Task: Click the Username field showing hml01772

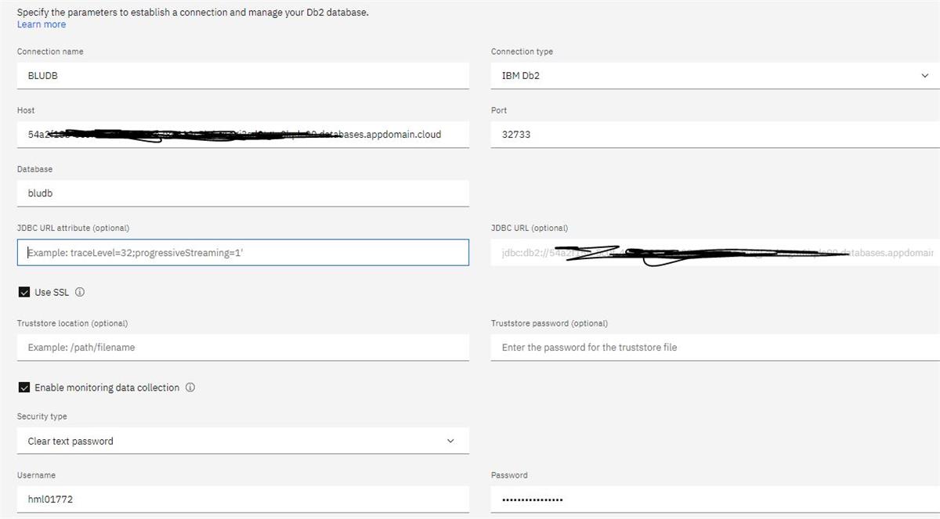Action: click(243, 499)
